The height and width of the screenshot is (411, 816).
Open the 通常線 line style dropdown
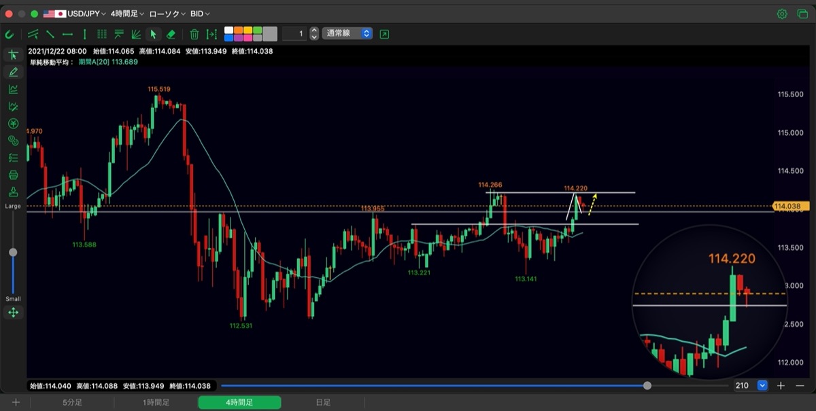(x=347, y=33)
